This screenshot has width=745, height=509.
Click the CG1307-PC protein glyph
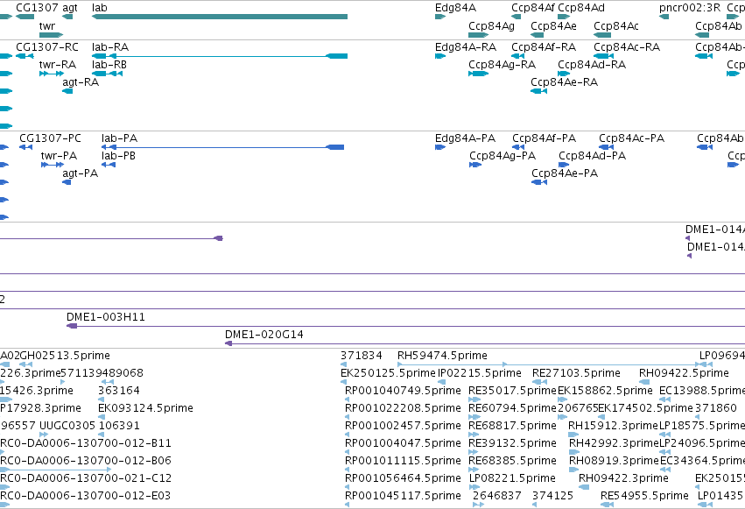pos(26,147)
